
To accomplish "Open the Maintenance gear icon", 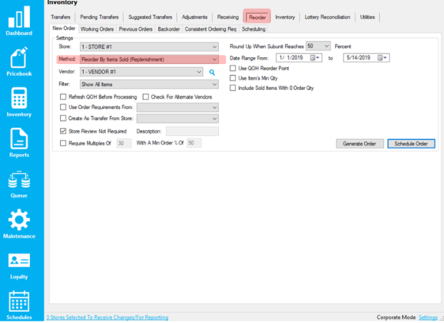I will [x=19, y=220].
